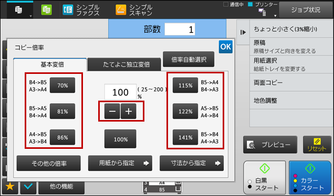Select the green Simple Copy icon

(46, 10)
